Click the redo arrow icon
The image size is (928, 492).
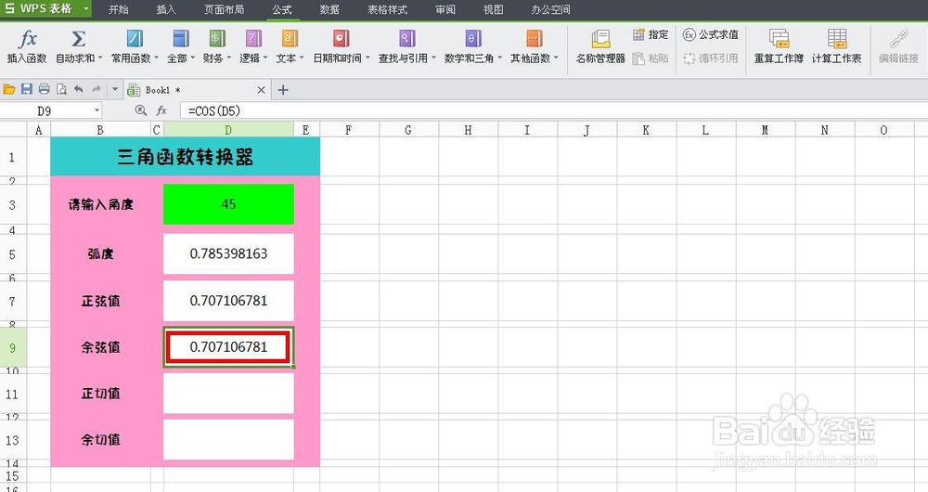coord(96,89)
